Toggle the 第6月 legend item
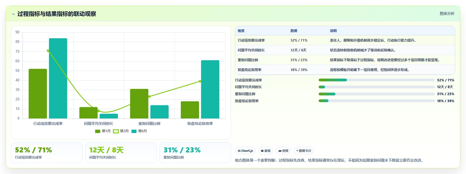 point(139,131)
